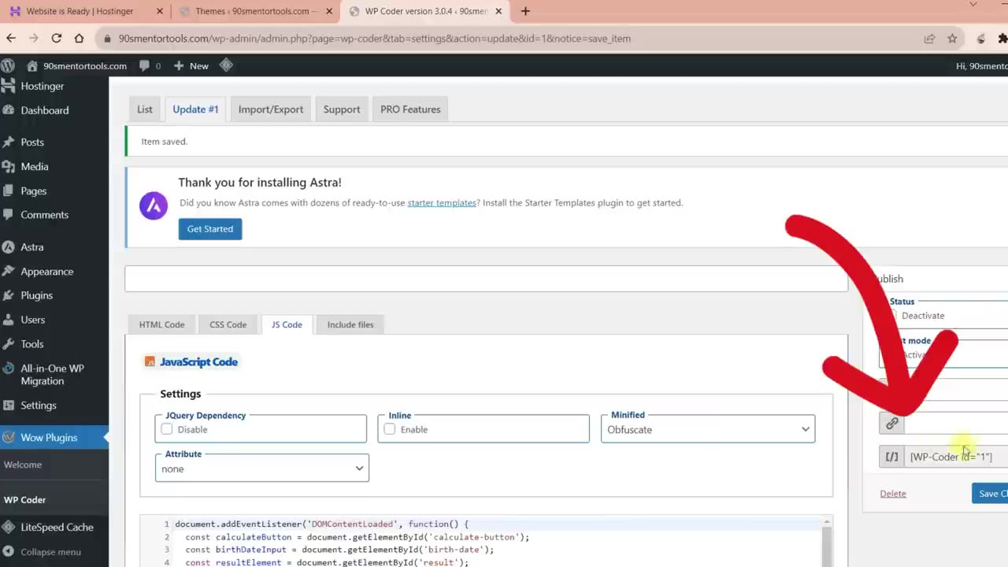Click the diamond icon in admin bar
Image resolution: width=1008 pixels, height=567 pixels.
click(x=226, y=65)
